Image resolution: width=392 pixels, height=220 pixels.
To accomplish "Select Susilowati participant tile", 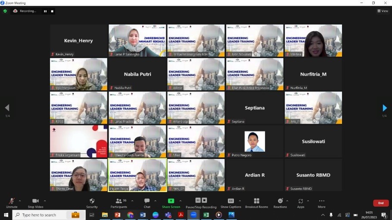I will point(313,141).
